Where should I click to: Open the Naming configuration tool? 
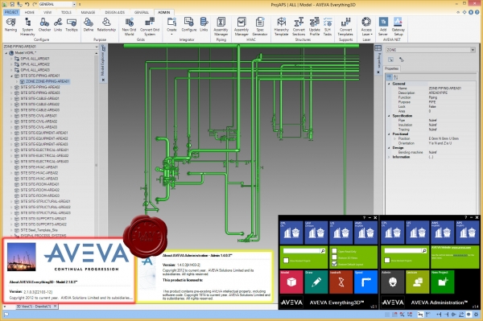click(x=10, y=25)
